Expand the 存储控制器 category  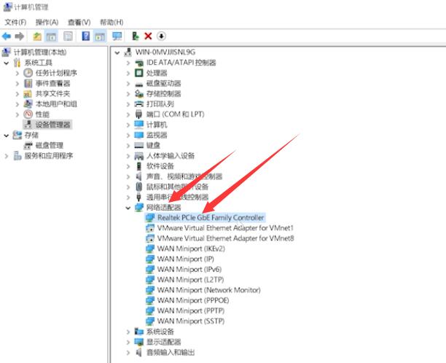128,94
